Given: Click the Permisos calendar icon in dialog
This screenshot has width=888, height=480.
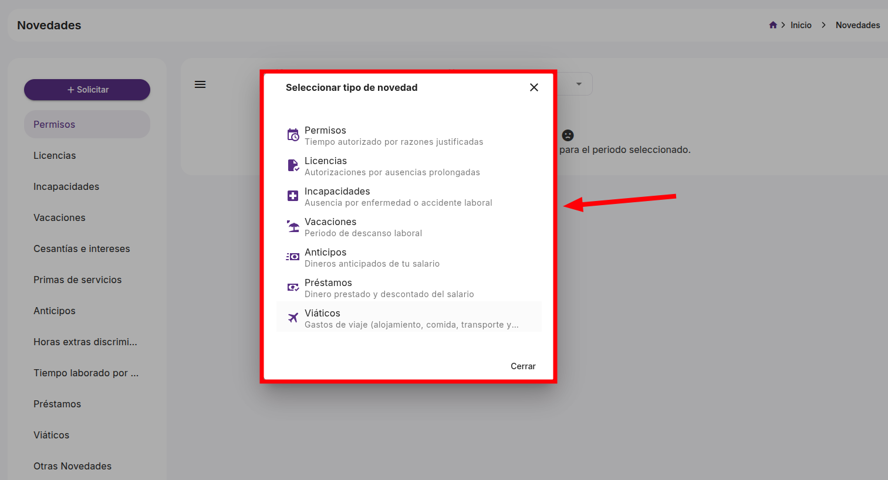Looking at the screenshot, I should pos(293,135).
